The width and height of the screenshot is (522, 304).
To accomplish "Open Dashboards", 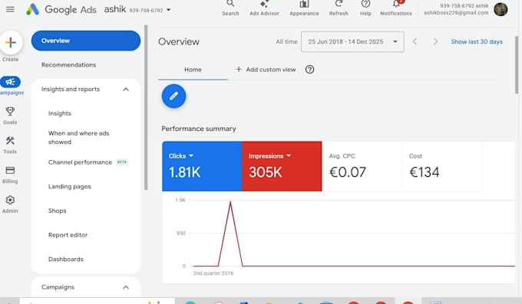I will (65, 259).
